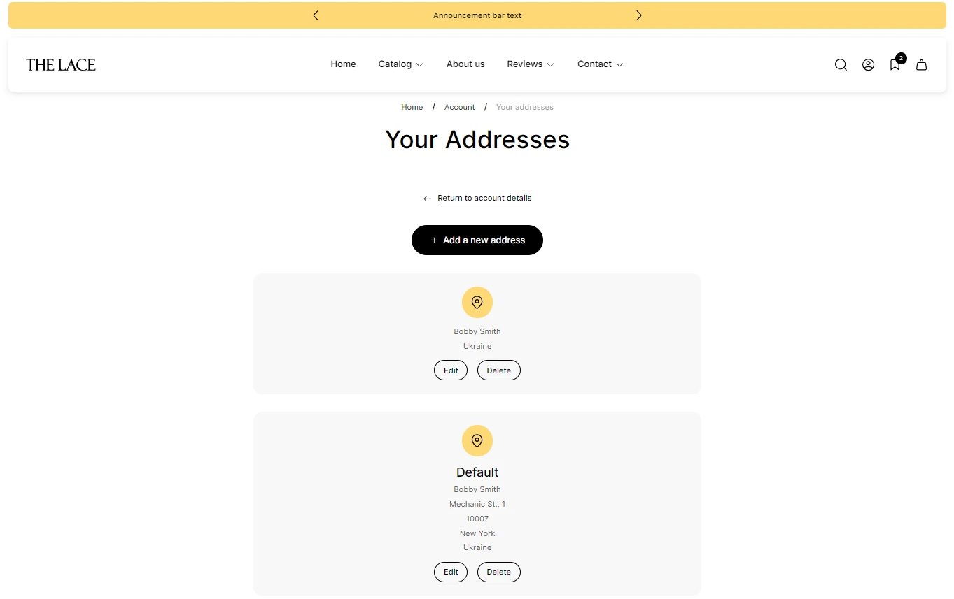Click Add a new address button

pos(477,240)
